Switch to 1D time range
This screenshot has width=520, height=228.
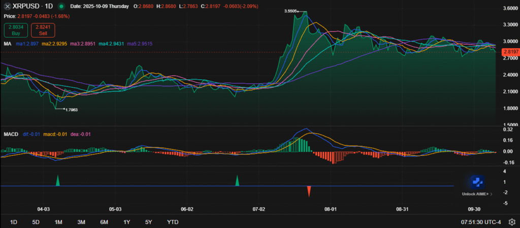(14, 222)
